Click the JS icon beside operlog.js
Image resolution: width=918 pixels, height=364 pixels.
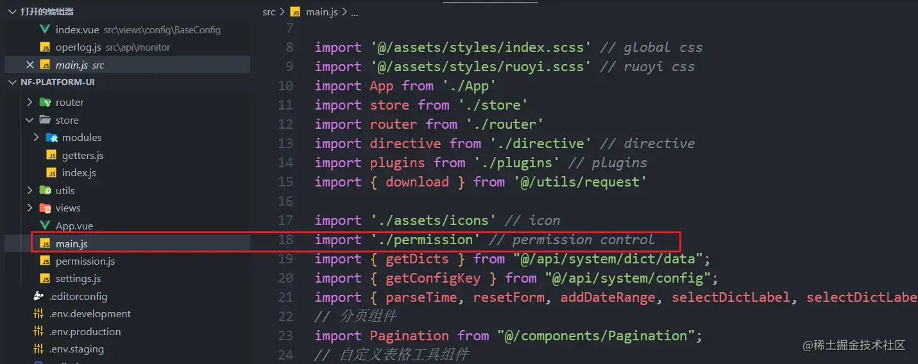point(44,47)
